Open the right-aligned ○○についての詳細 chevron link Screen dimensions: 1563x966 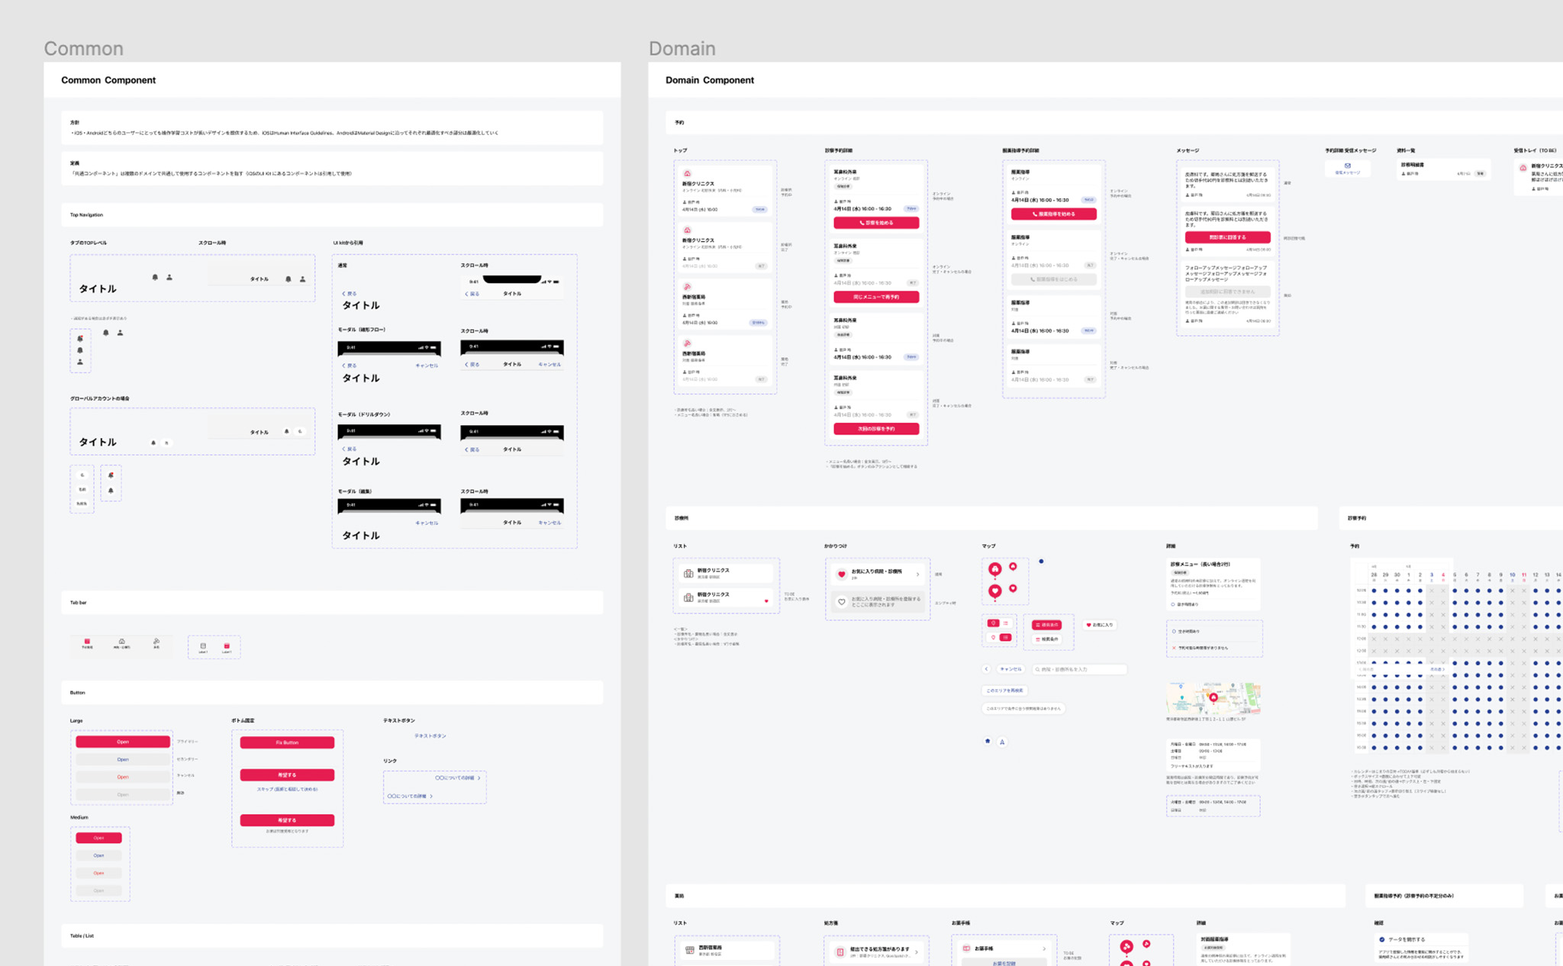pos(458,778)
